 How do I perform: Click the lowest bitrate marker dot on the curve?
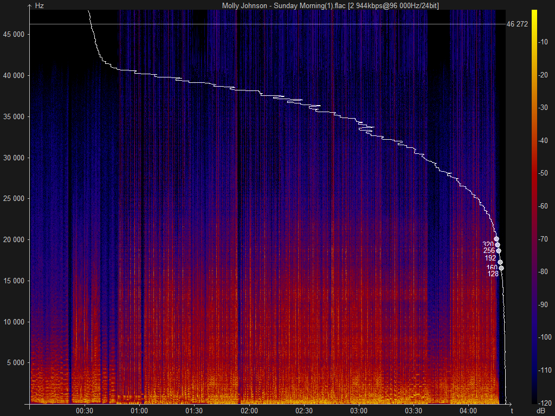501,268
